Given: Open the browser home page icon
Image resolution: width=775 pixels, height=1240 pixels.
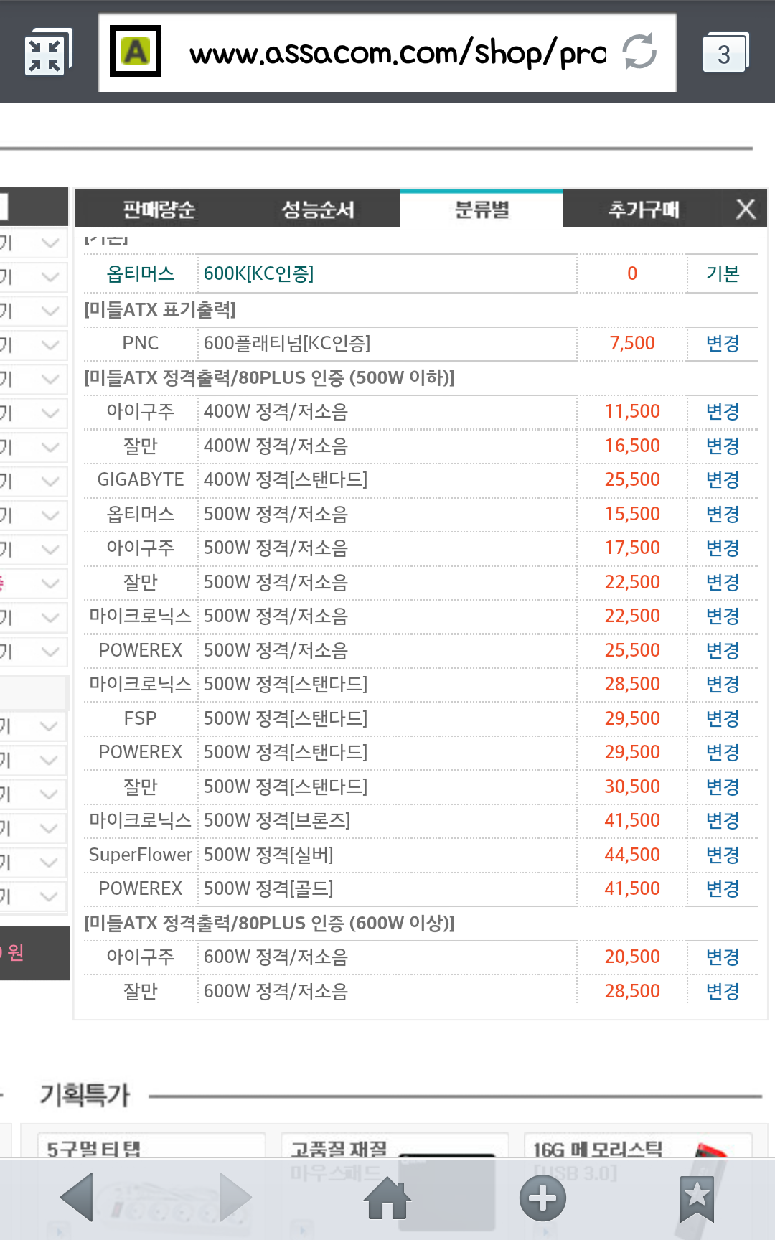Looking at the screenshot, I should tap(387, 1198).
